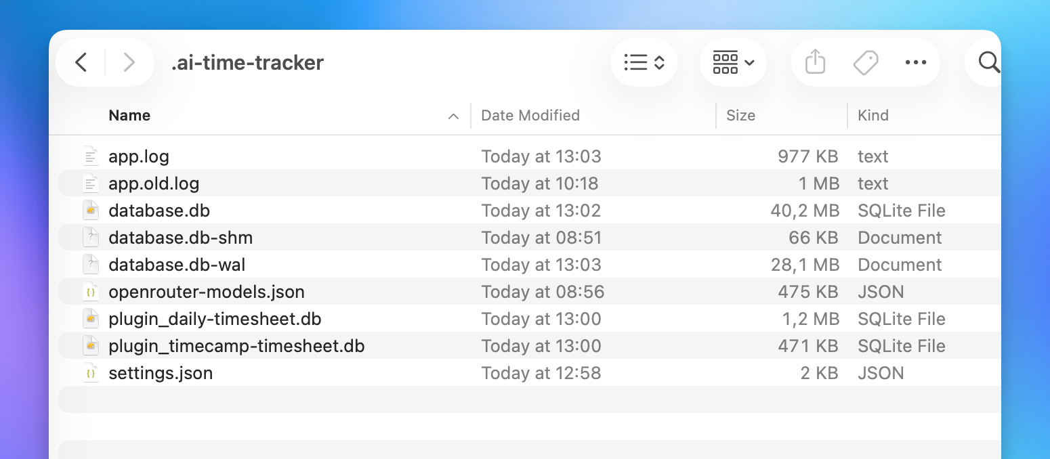This screenshot has height=459, width=1050.
Task: Select the database.db SQLite file icon
Action: (x=91, y=211)
